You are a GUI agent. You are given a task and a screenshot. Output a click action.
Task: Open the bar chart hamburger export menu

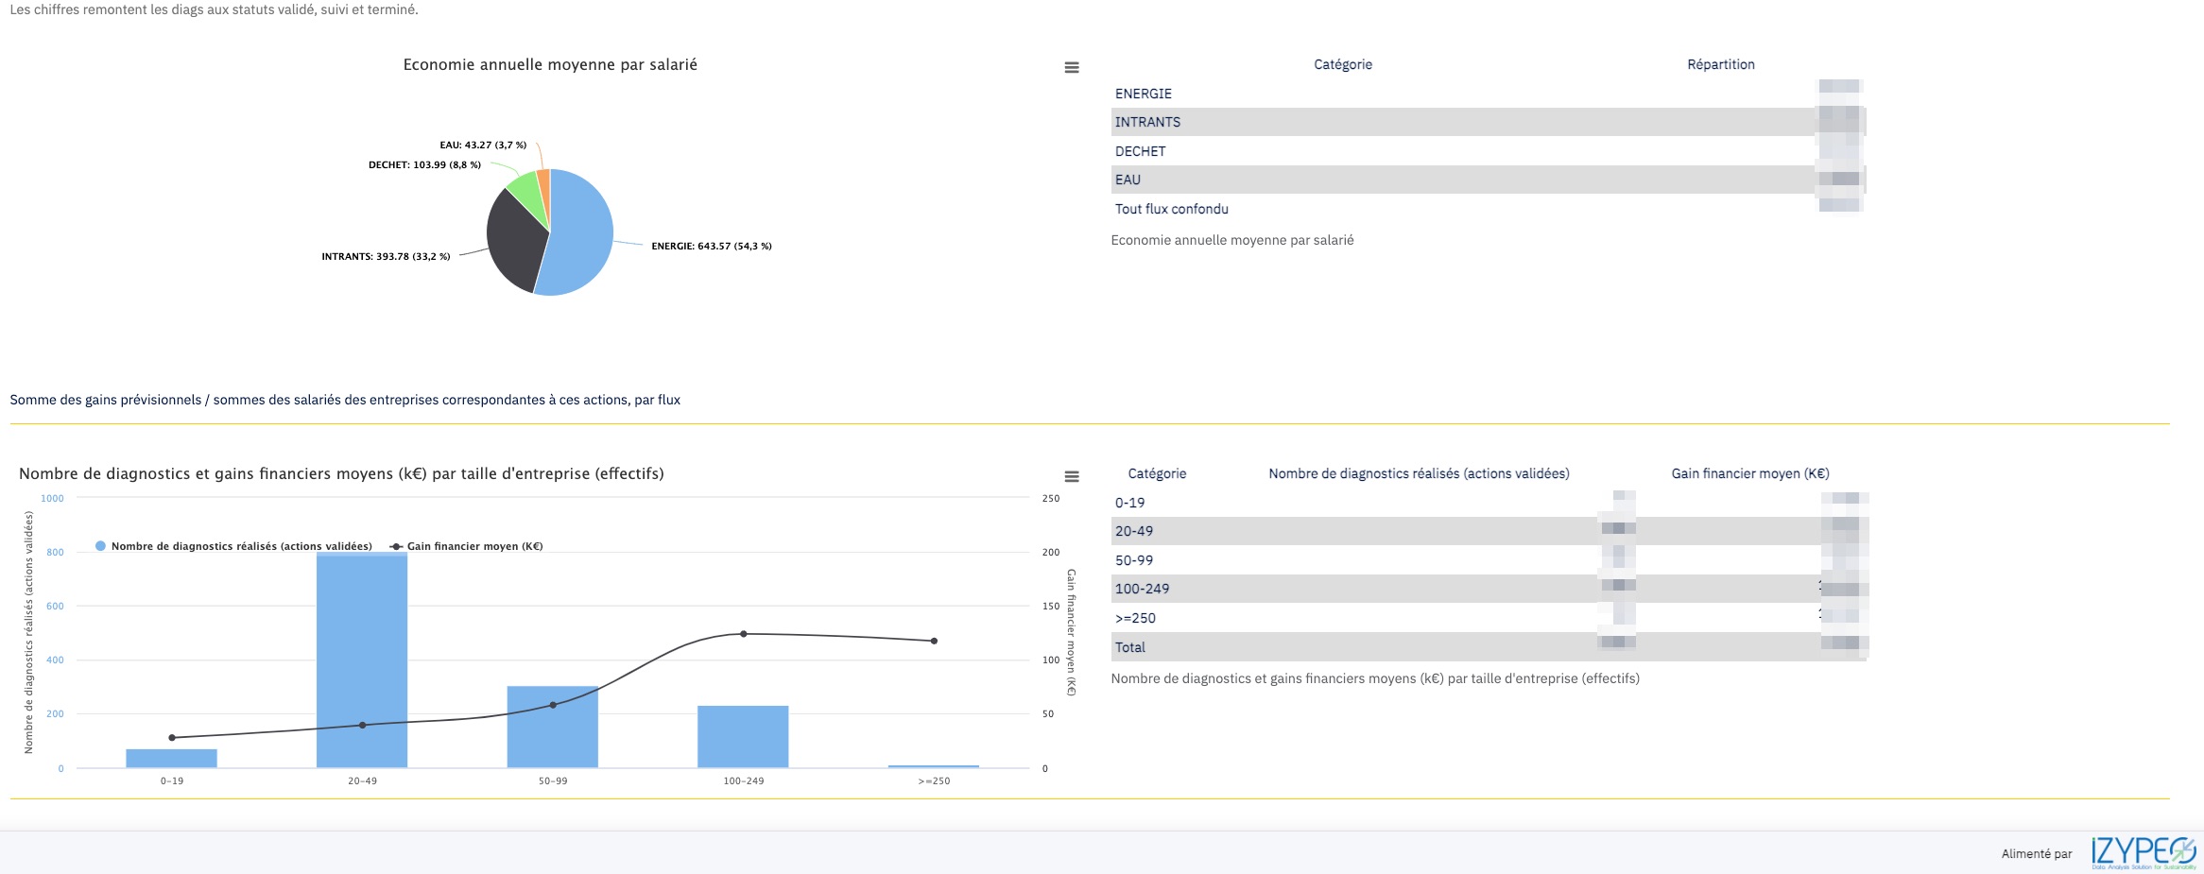1071,476
